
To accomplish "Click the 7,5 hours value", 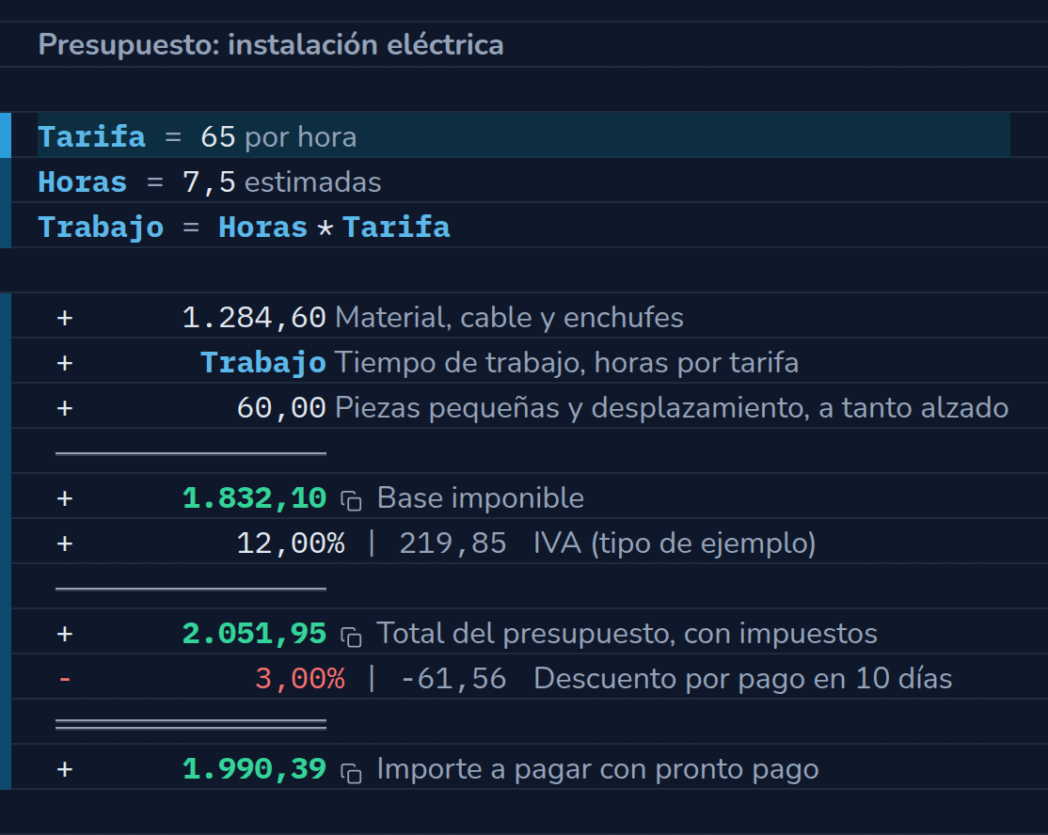I will pyautogui.click(x=209, y=182).
